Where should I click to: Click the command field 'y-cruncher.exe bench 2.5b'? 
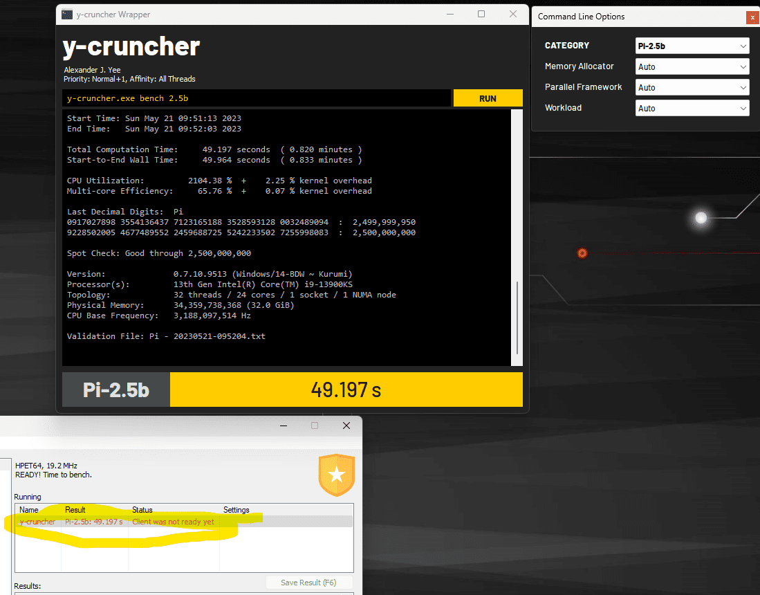(x=257, y=98)
